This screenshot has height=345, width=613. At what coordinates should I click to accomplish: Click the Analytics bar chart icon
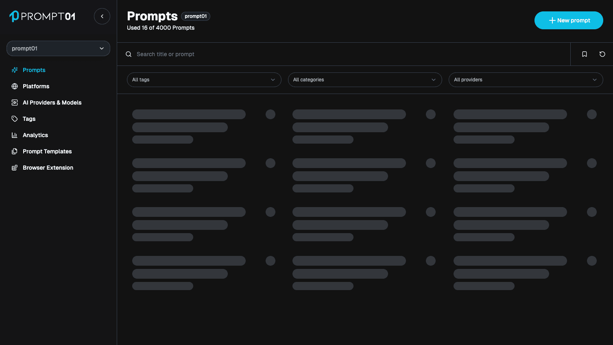coord(15,135)
